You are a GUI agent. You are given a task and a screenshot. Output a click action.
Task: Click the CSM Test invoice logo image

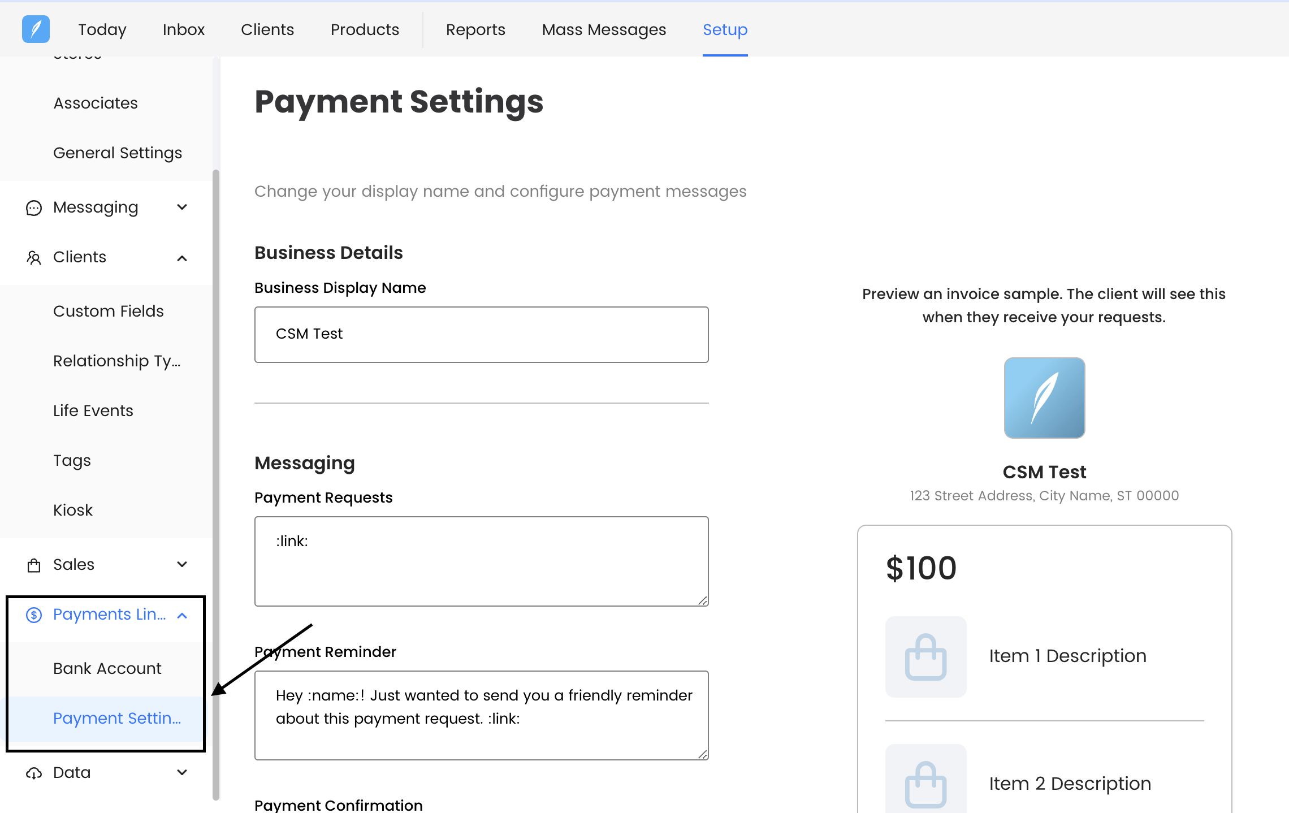1044,397
